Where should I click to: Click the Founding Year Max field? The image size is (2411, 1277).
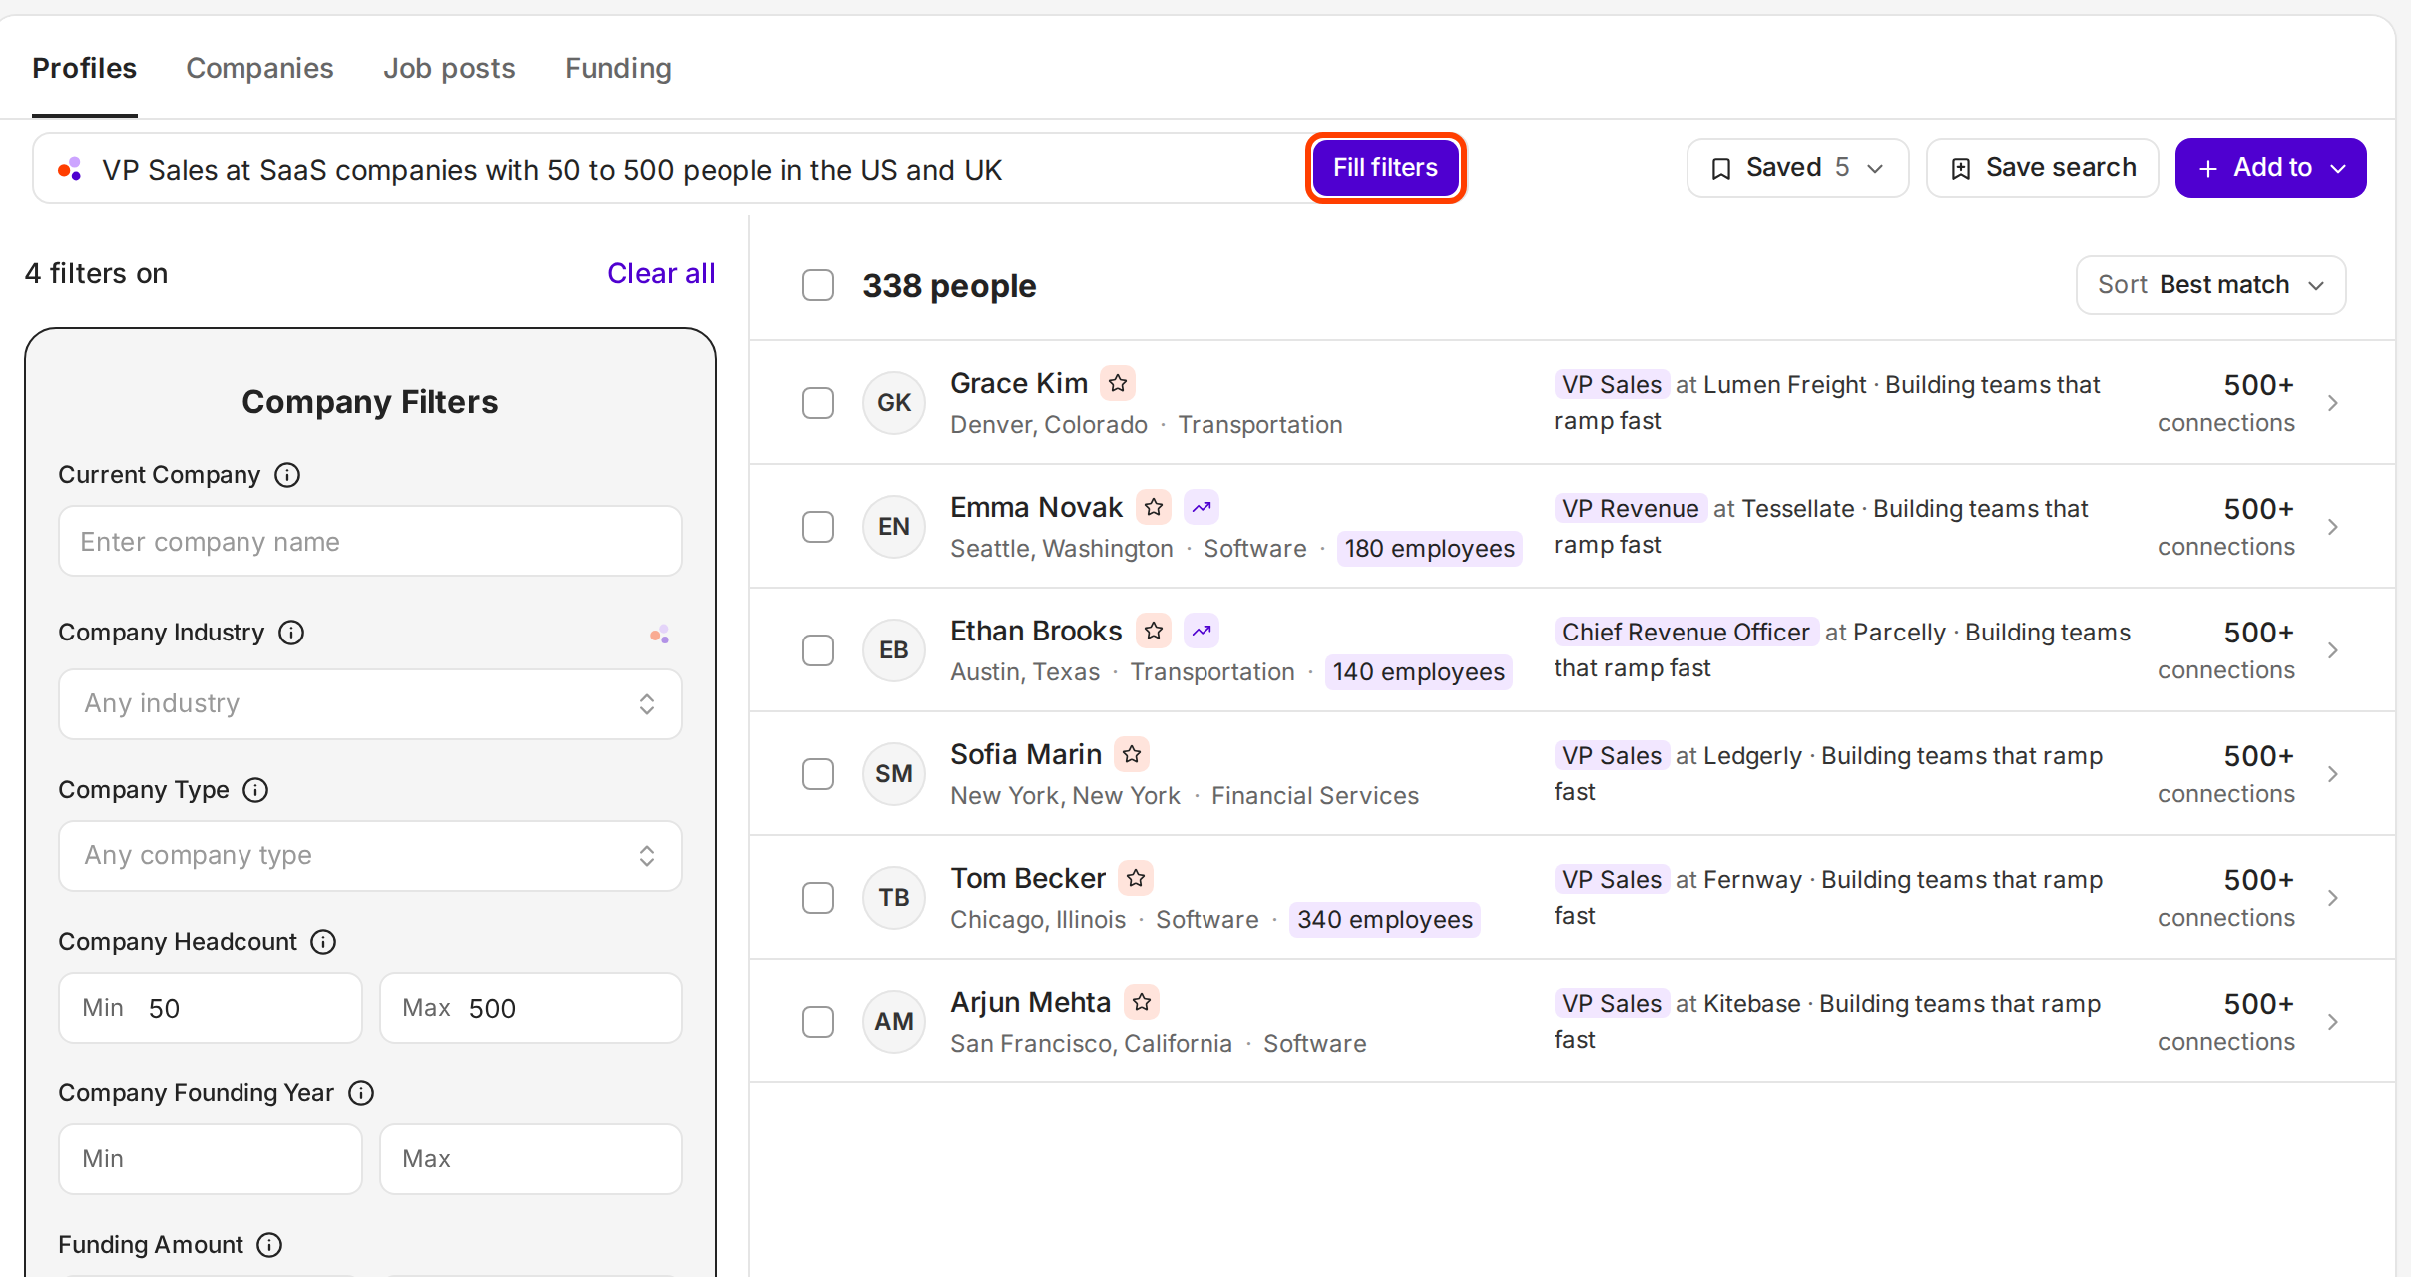531,1159
